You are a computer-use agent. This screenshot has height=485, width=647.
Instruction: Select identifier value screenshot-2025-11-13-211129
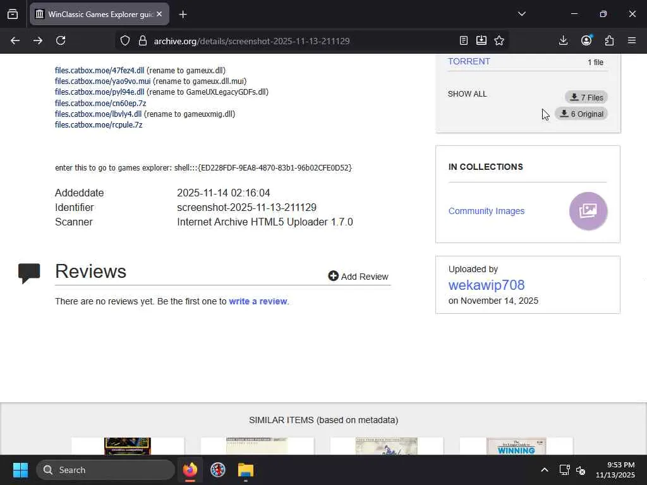coord(247,207)
